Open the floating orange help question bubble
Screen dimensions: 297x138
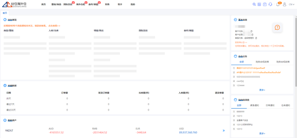[x=277, y=27]
